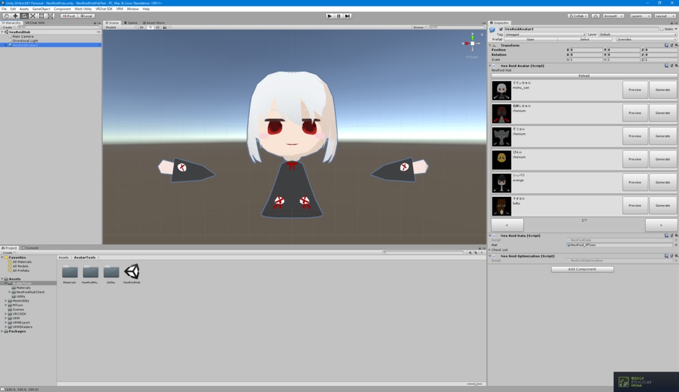Open the Shaded draw mode dropdown

(118, 27)
